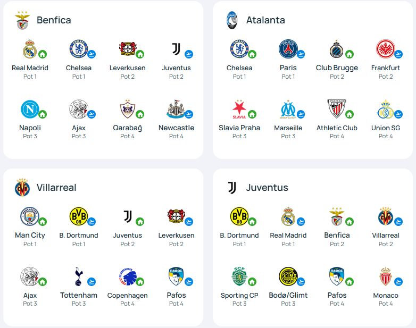416x328 pixels.
Task: Select the Napoli logo under Benfica
Action: pos(30,109)
